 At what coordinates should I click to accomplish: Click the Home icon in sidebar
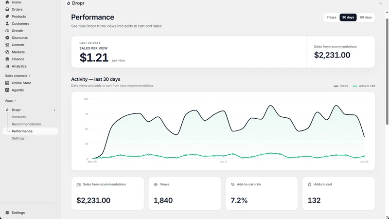(x=7, y=2)
